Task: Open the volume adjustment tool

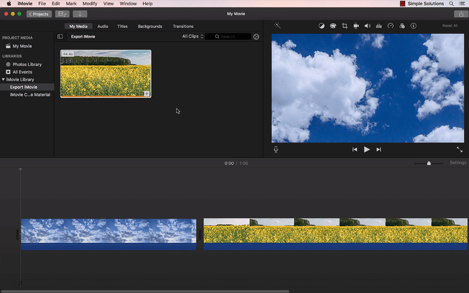Action: pyautogui.click(x=367, y=26)
